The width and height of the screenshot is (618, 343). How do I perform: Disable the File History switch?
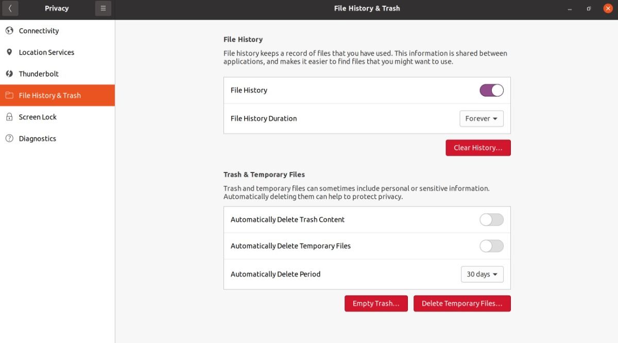point(491,91)
